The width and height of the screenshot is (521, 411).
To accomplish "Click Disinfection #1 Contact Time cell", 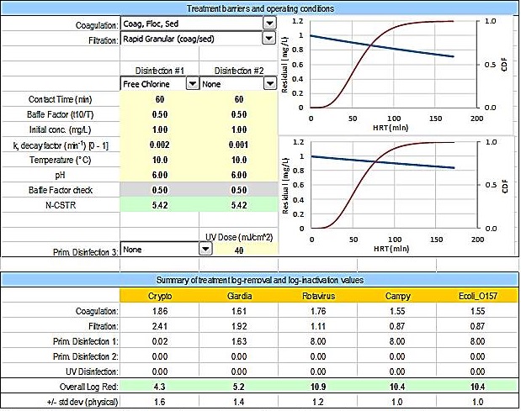I will (159, 99).
